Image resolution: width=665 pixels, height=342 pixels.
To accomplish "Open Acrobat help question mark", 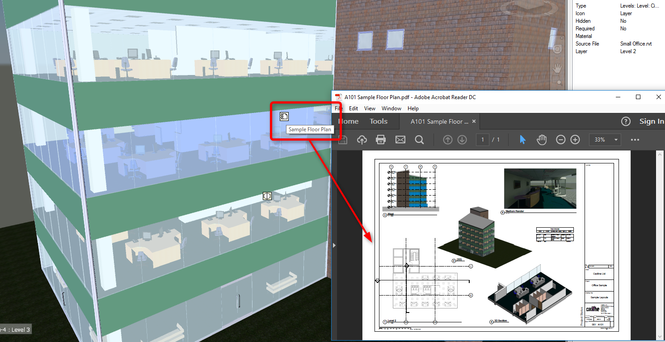I will coord(626,121).
